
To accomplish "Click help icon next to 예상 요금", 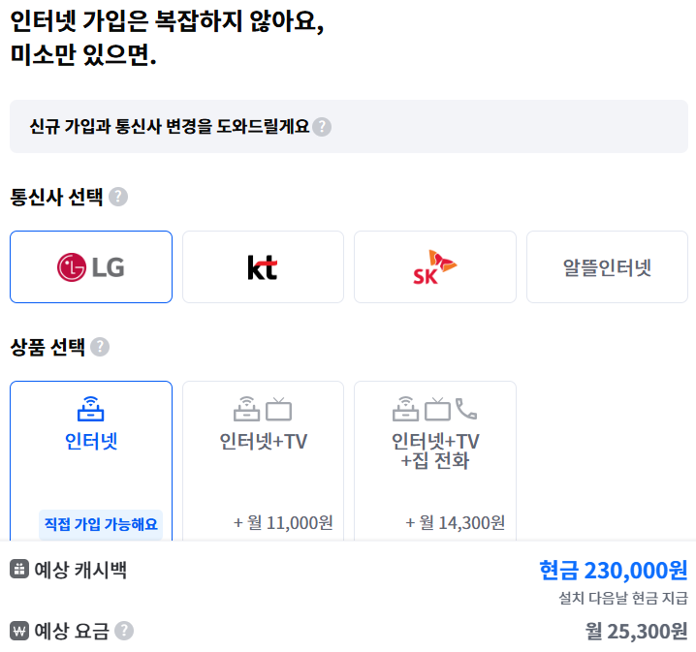I will [124, 631].
